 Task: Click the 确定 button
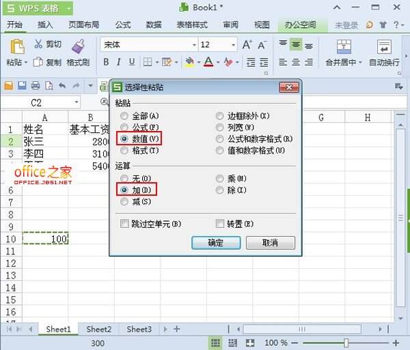[216, 243]
